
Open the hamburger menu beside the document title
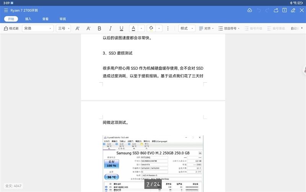point(6,10)
